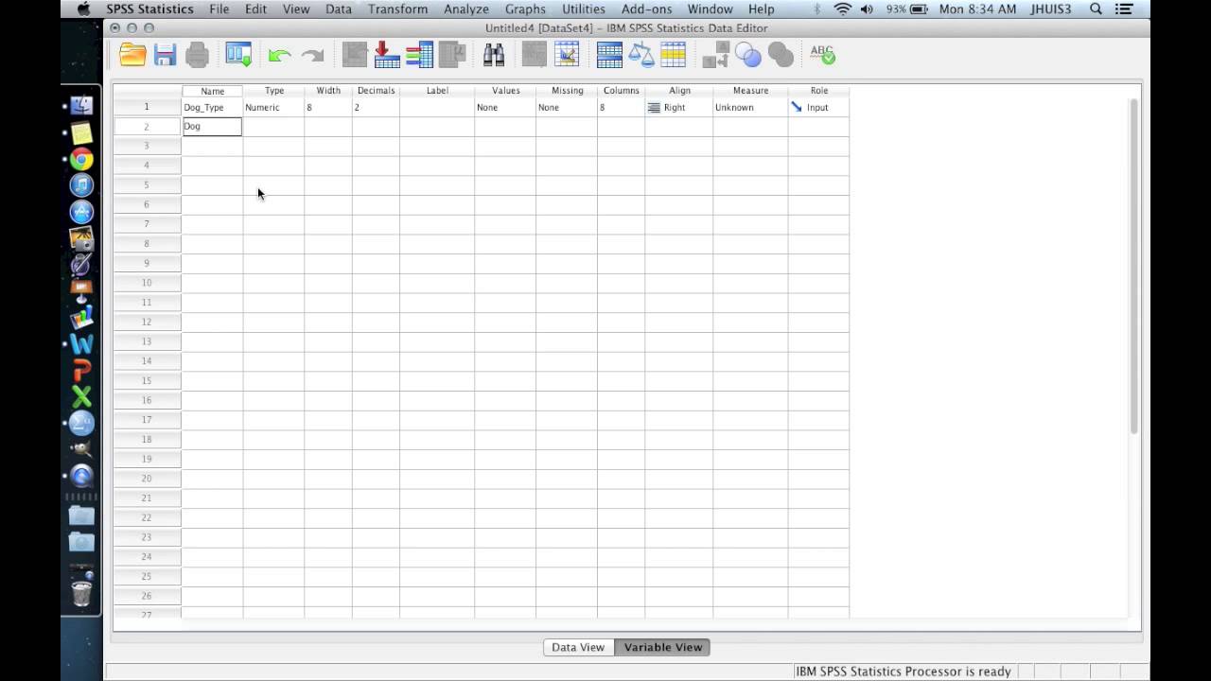Open Microsoft Excel from the dock
The width and height of the screenshot is (1211, 681).
tap(81, 397)
